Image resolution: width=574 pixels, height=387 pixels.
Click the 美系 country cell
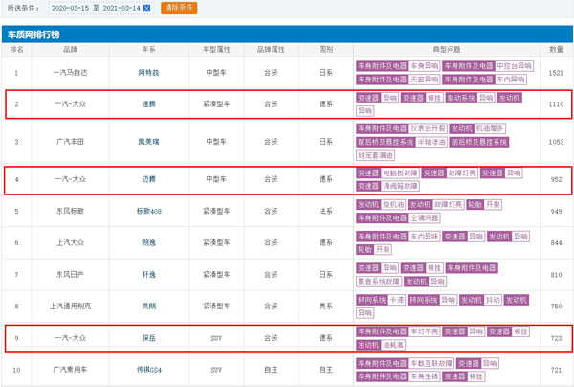pos(326,306)
